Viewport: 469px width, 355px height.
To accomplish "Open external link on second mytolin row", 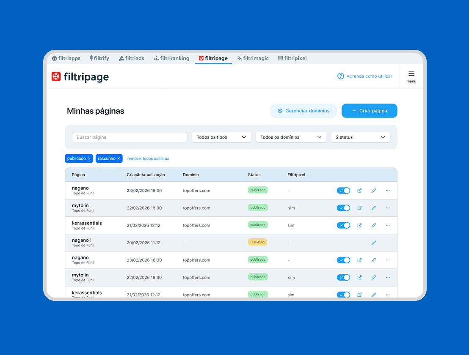I will (359, 277).
